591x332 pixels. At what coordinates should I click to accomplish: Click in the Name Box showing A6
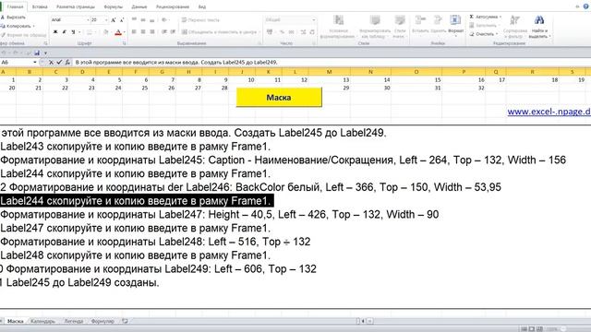[17, 62]
